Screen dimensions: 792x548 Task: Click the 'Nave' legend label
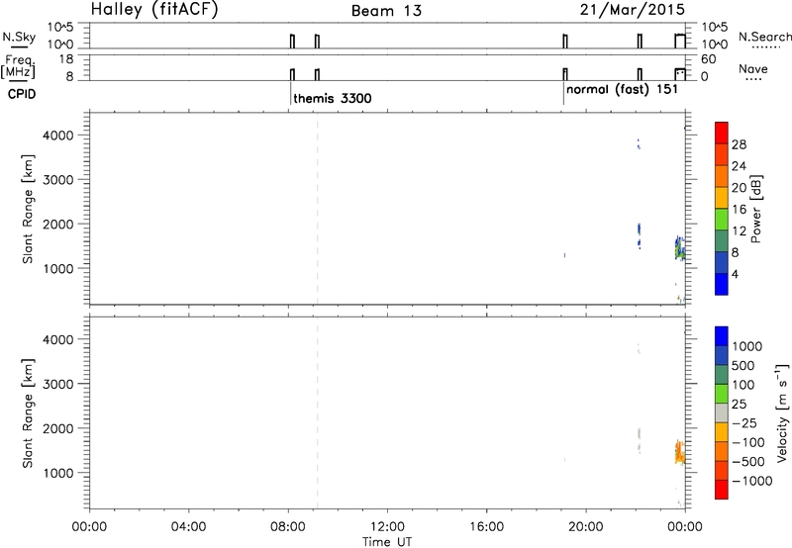tap(753, 69)
